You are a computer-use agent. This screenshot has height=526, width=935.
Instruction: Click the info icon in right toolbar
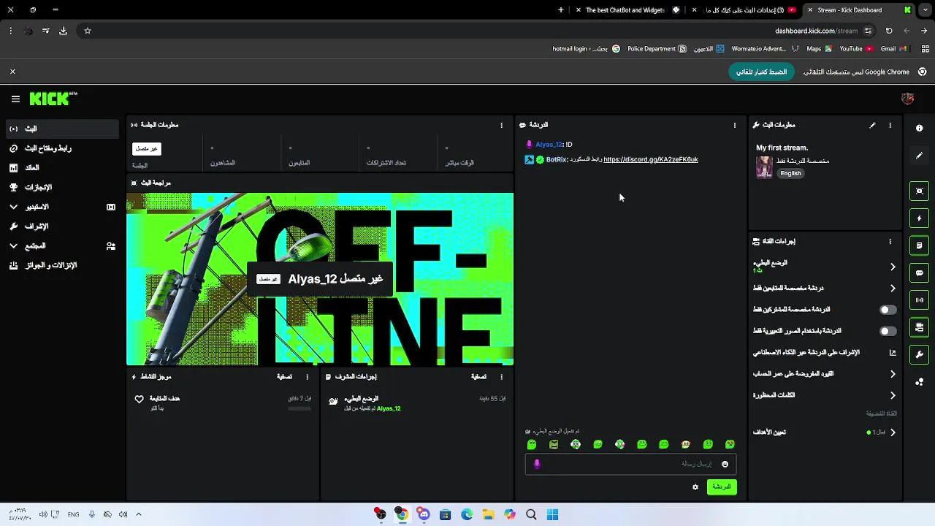point(920,128)
